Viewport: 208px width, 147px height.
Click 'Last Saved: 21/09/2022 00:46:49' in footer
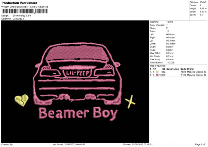pos(68,145)
